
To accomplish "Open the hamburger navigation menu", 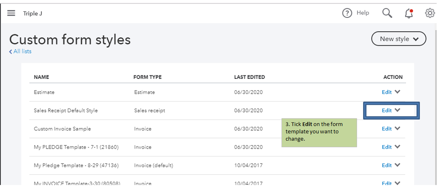I will coord(11,13).
